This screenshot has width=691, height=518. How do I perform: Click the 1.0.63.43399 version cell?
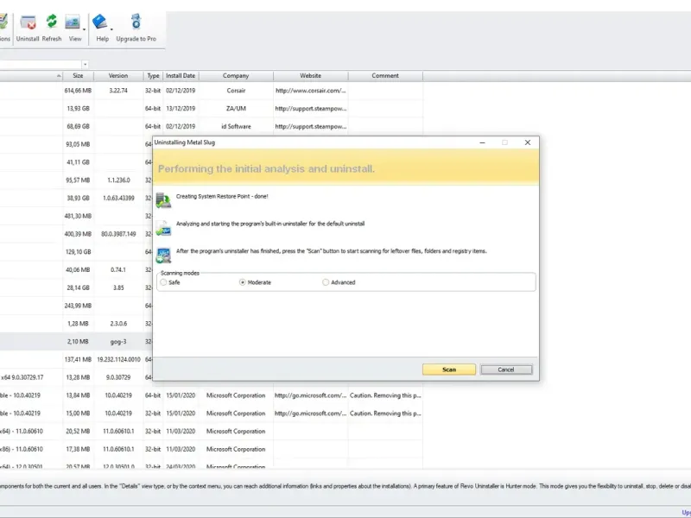(x=118, y=199)
